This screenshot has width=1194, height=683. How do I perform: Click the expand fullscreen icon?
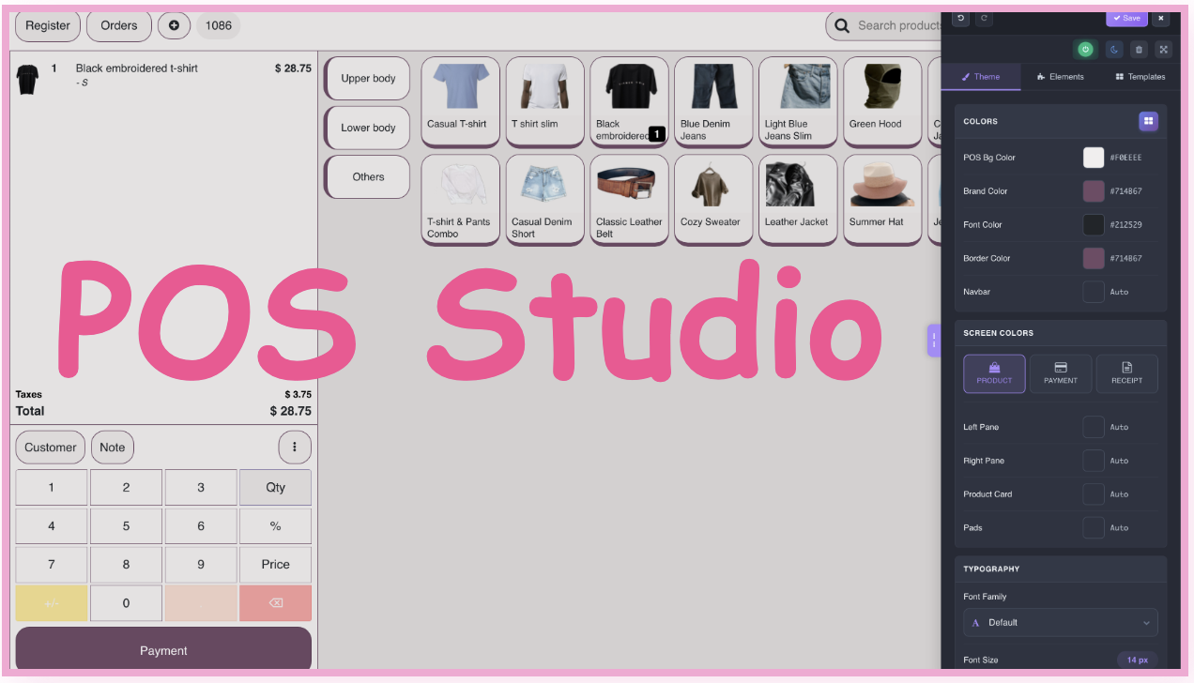(x=1164, y=50)
